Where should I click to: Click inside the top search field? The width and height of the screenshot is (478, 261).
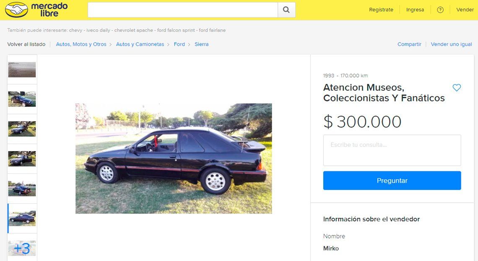pyautogui.click(x=183, y=10)
